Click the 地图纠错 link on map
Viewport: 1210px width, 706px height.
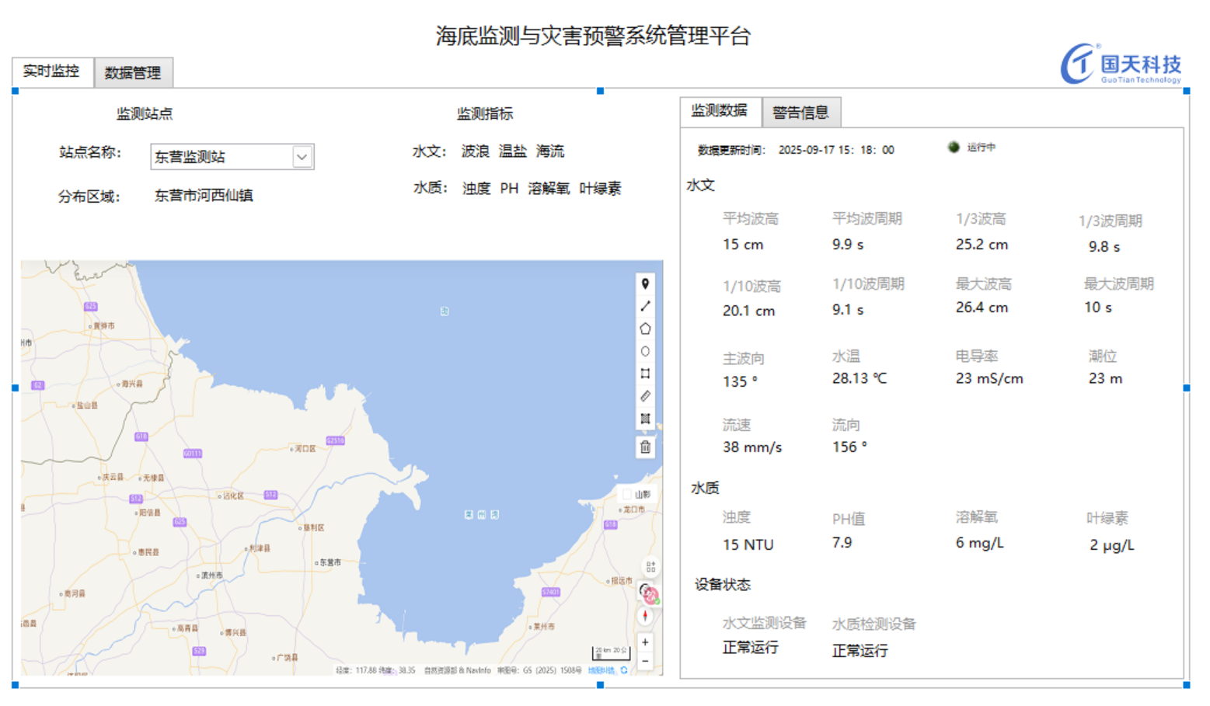point(601,670)
